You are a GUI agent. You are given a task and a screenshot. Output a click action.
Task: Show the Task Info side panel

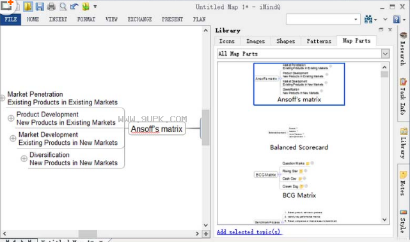pos(403,97)
